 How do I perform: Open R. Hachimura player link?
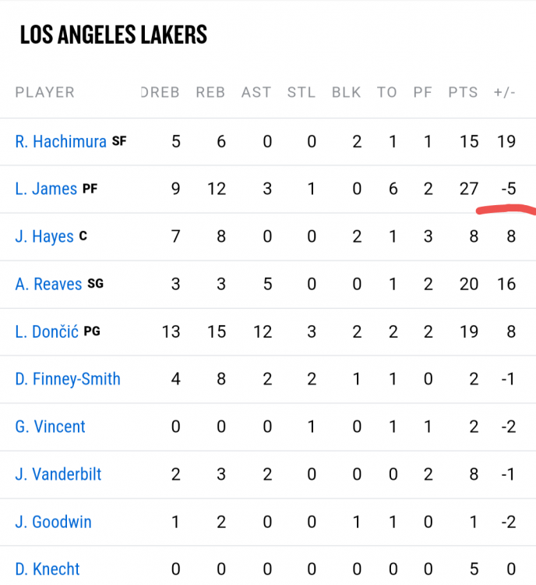[61, 141]
